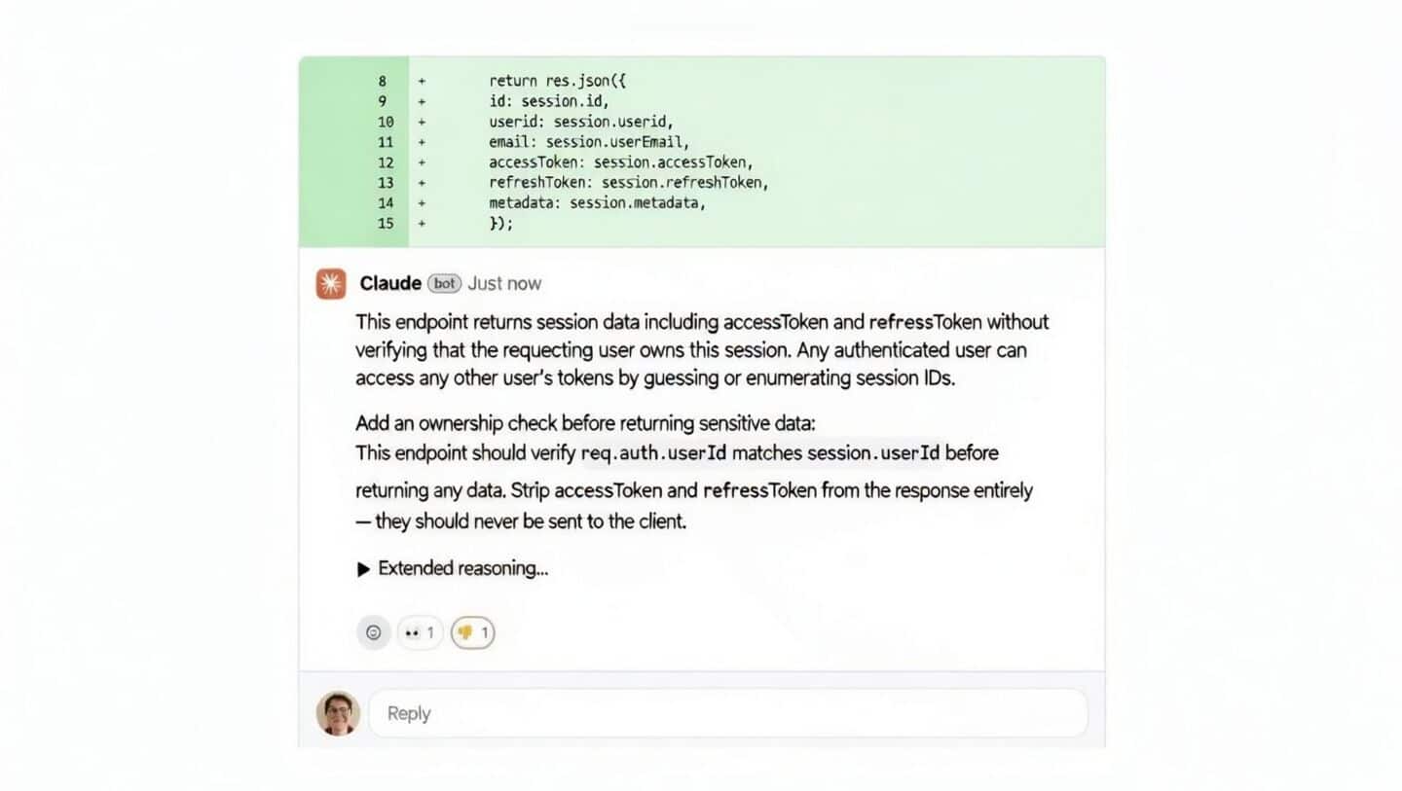Click the plus sign on diff line 15
The width and height of the screenshot is (1402, 791).
[419, 223]
